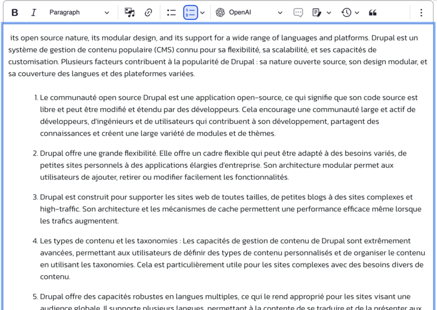Toggle the numbered list button
437x310 pixels.
(x=191, y=12)
